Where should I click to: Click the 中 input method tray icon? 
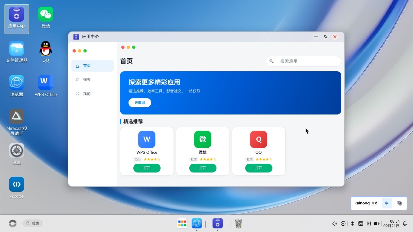(x=353, y=224)
